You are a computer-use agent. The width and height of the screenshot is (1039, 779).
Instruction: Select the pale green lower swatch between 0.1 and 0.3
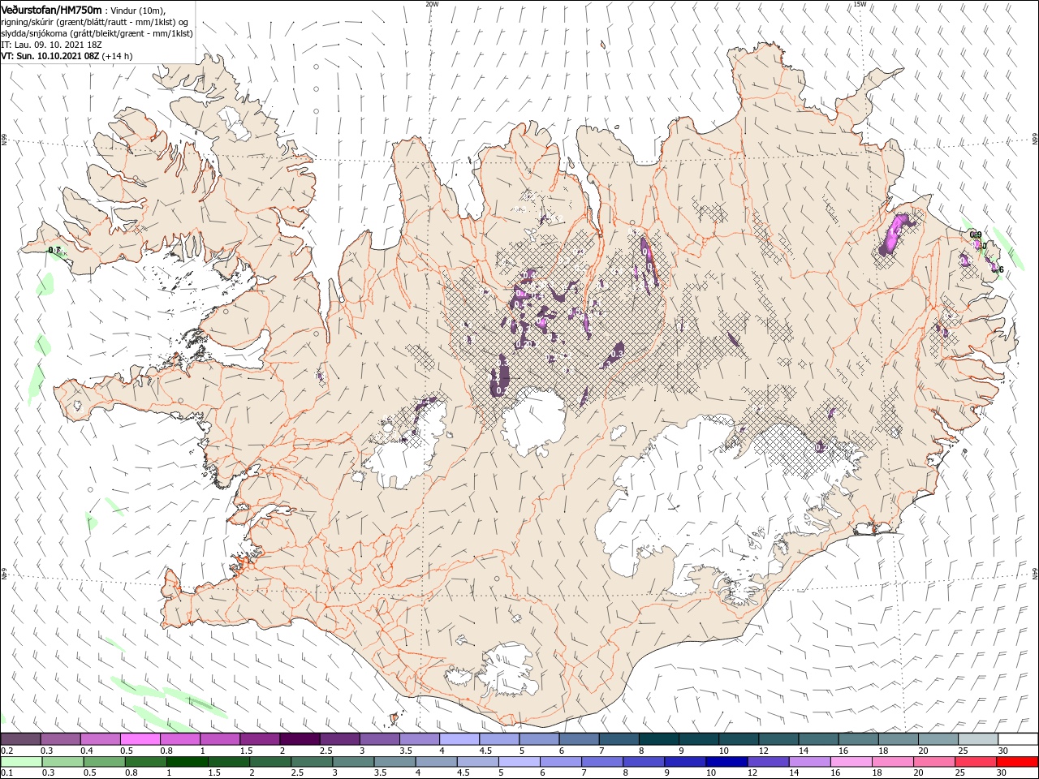(22, 762)
